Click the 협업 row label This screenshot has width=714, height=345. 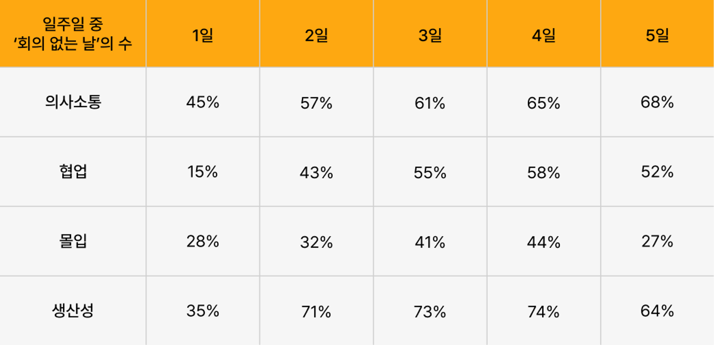click(73, 172)
